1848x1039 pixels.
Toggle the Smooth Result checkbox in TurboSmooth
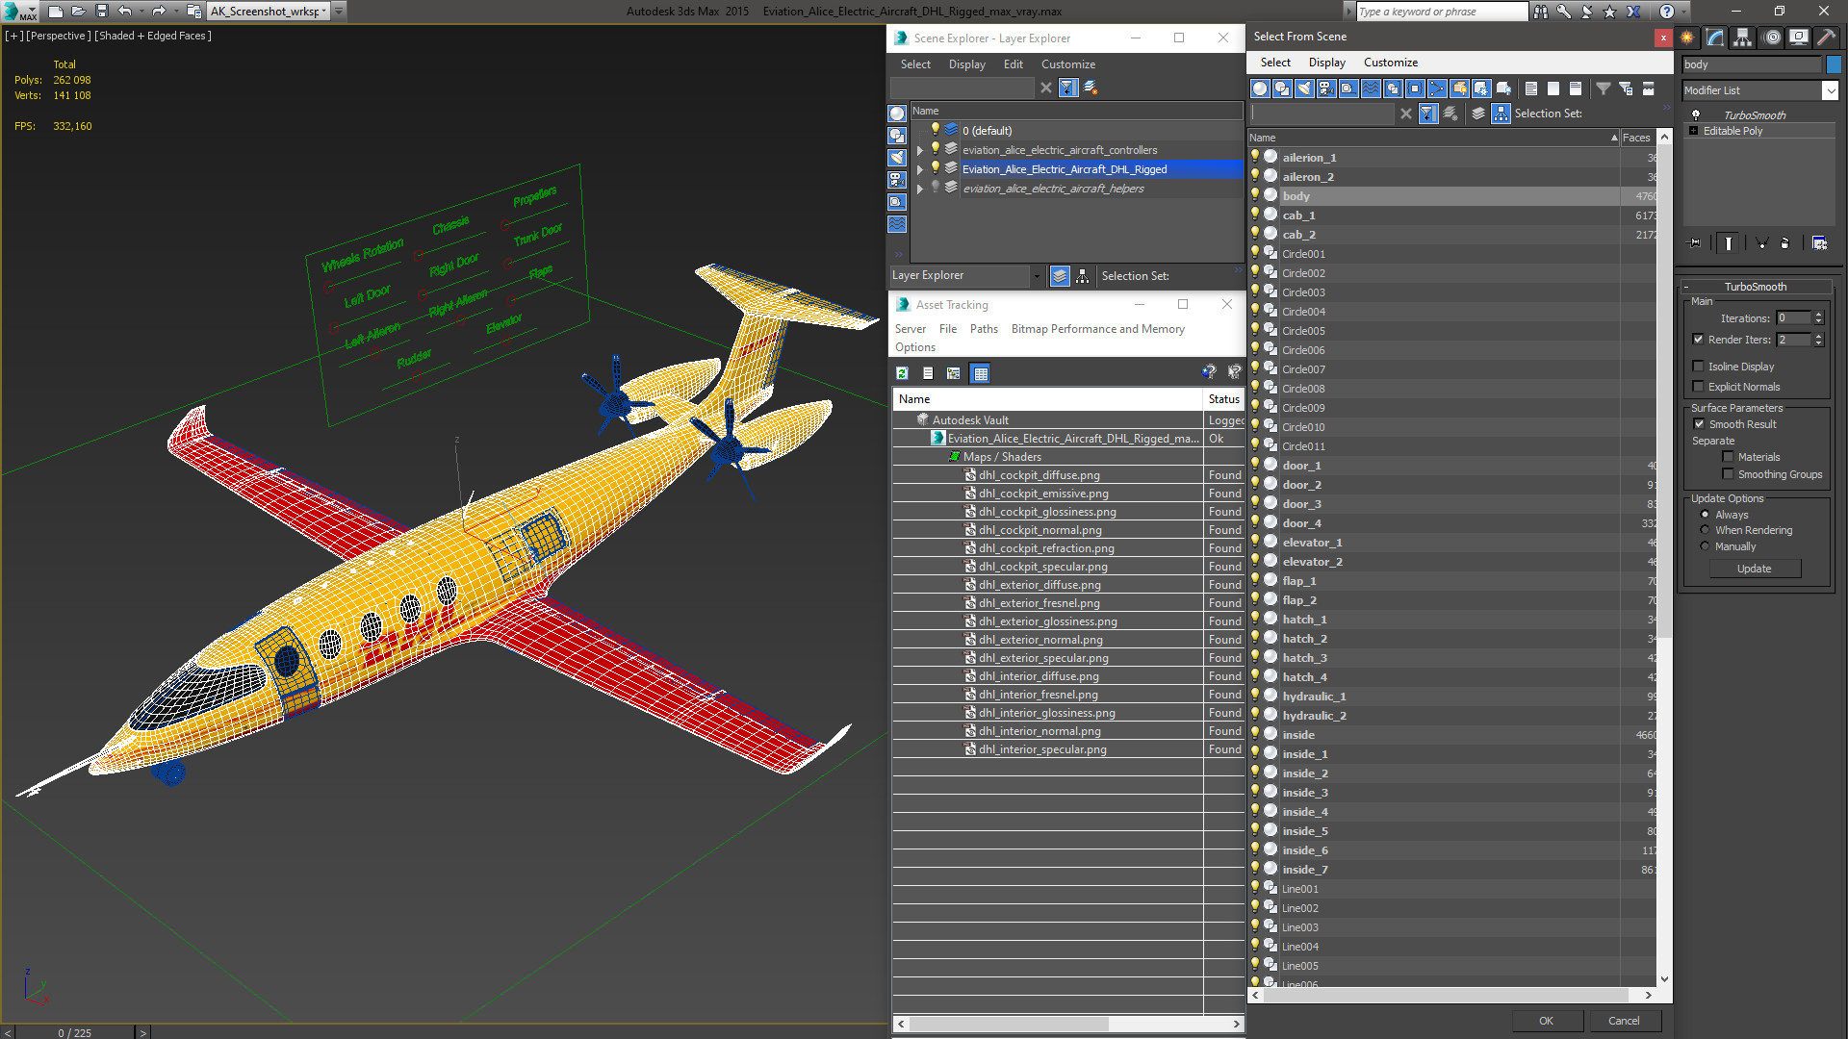click(x=1700, y=423)
